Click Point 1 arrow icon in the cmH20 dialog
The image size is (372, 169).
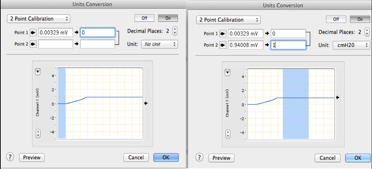[223, 34]
